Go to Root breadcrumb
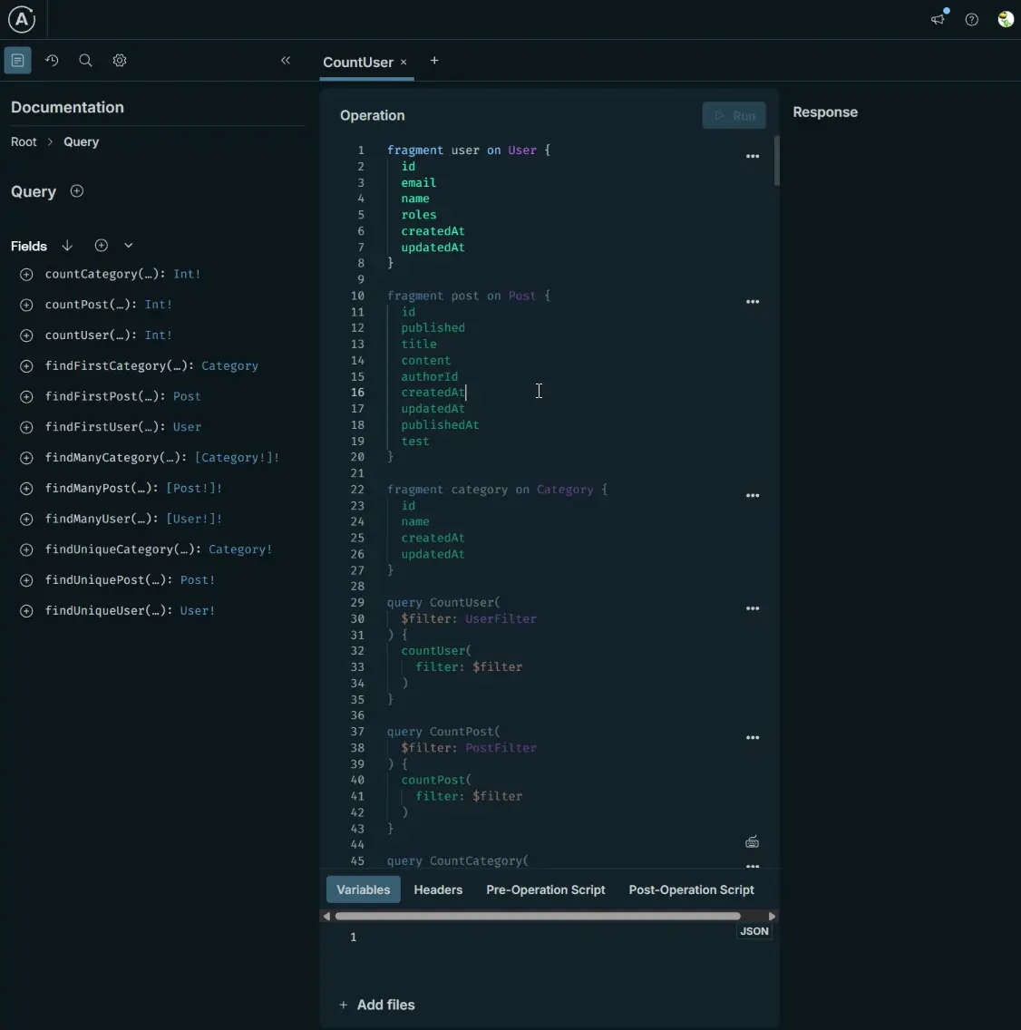 point(24,141)
